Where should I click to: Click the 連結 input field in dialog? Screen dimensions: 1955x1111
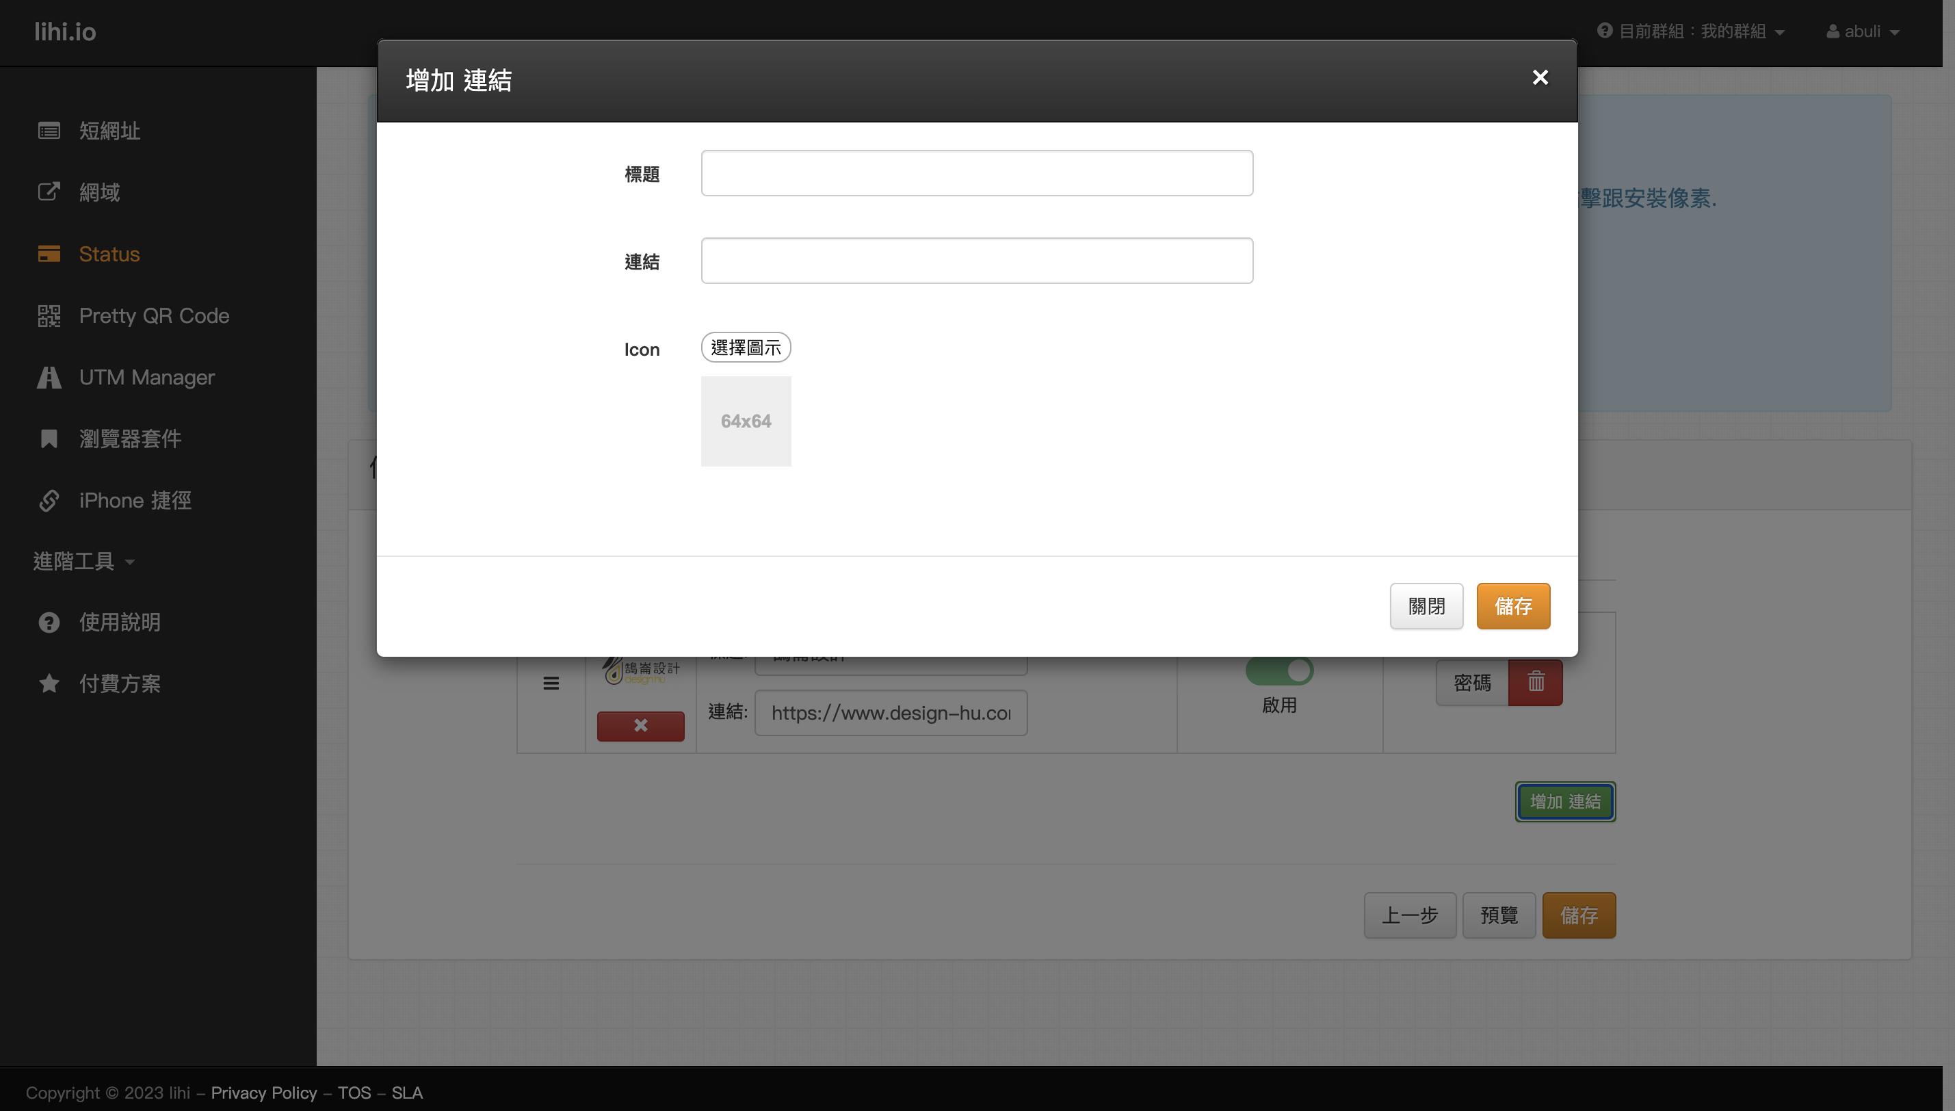click(976, 261)
